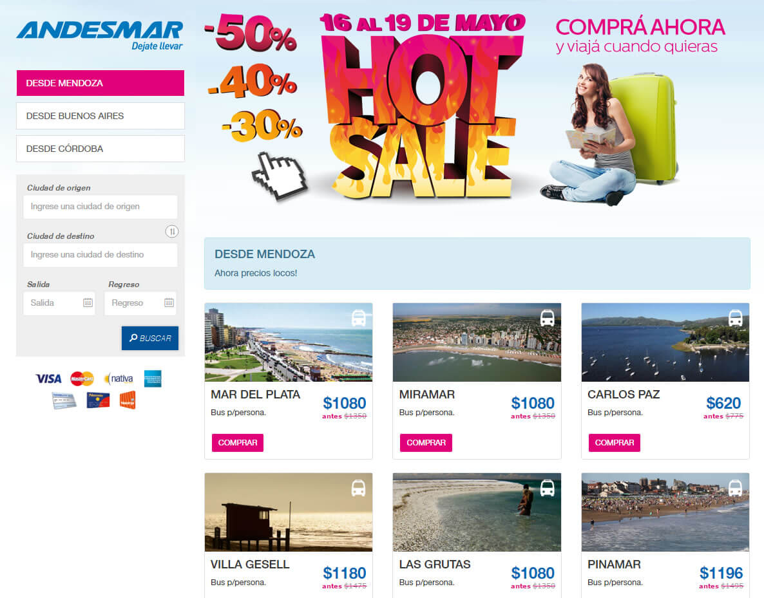Screen dimensions: 764x598
Task: Click the bus icon on Miramar photo
Action: tap(547, 319)
